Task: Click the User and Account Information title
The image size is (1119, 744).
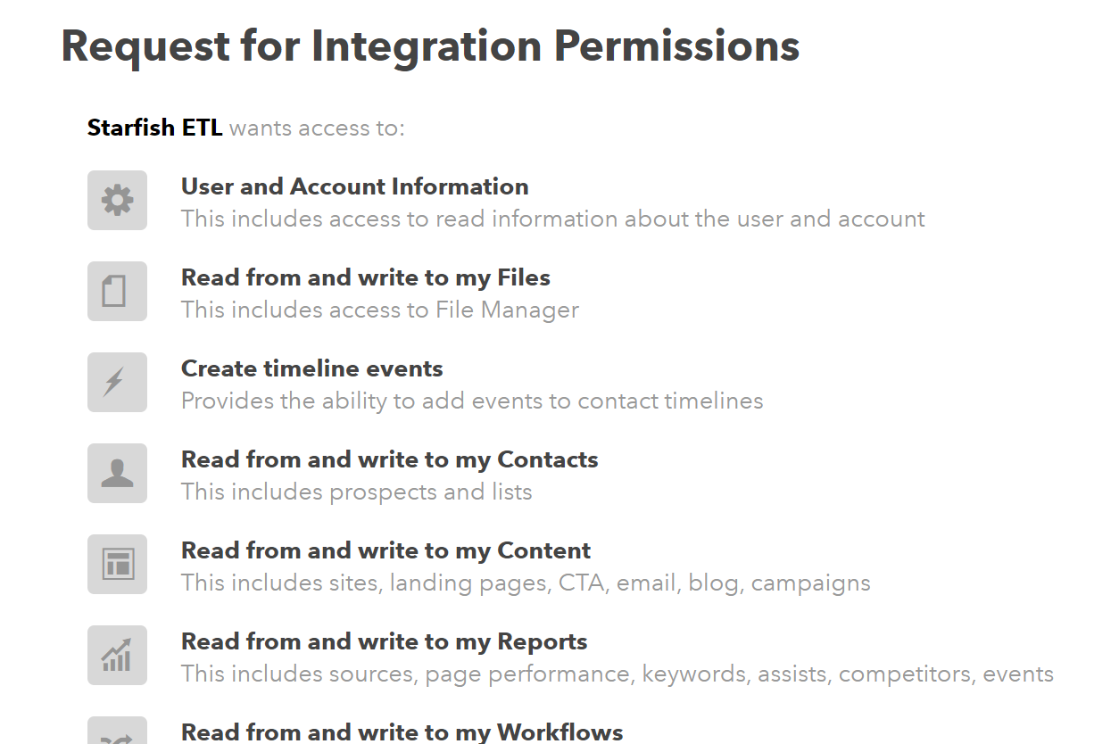Action: pyautogui.click(x=355, y=186)
